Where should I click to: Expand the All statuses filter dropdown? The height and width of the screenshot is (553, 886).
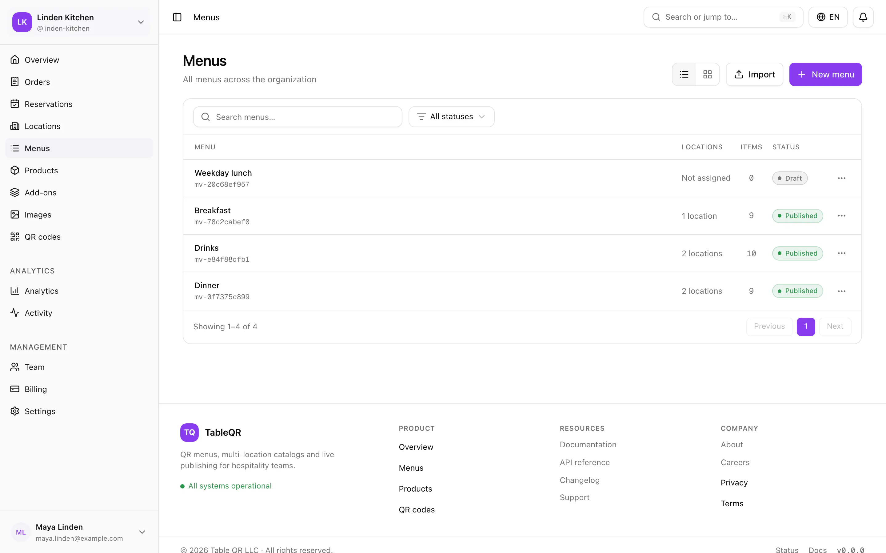coord(451,117)
